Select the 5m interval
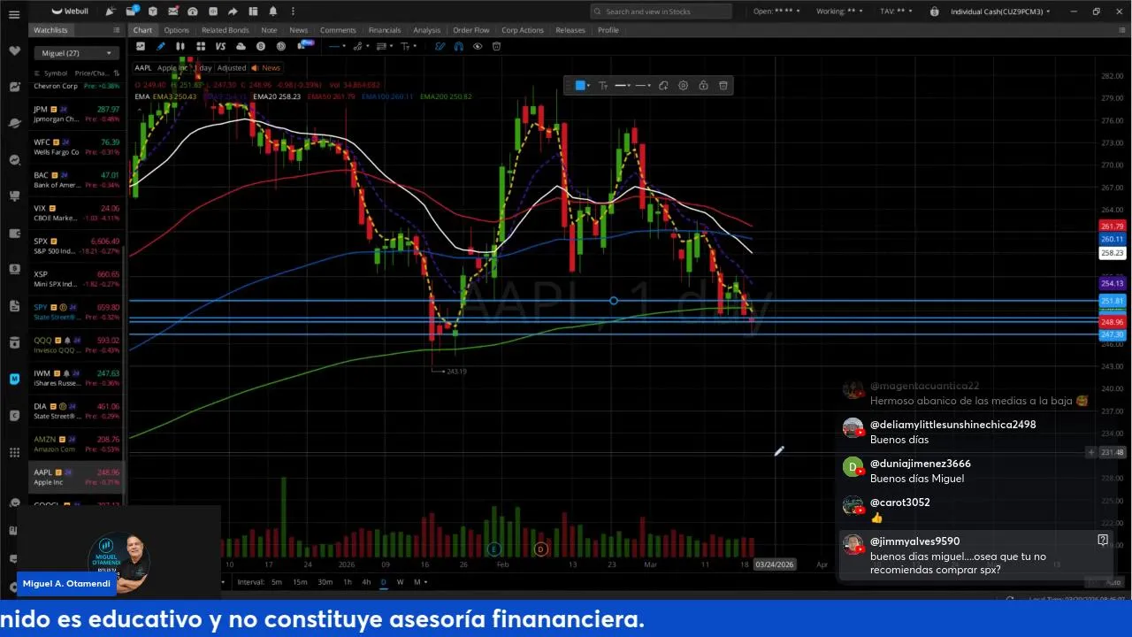Viewport: 1132px width, 637px height. coord(277,581)
